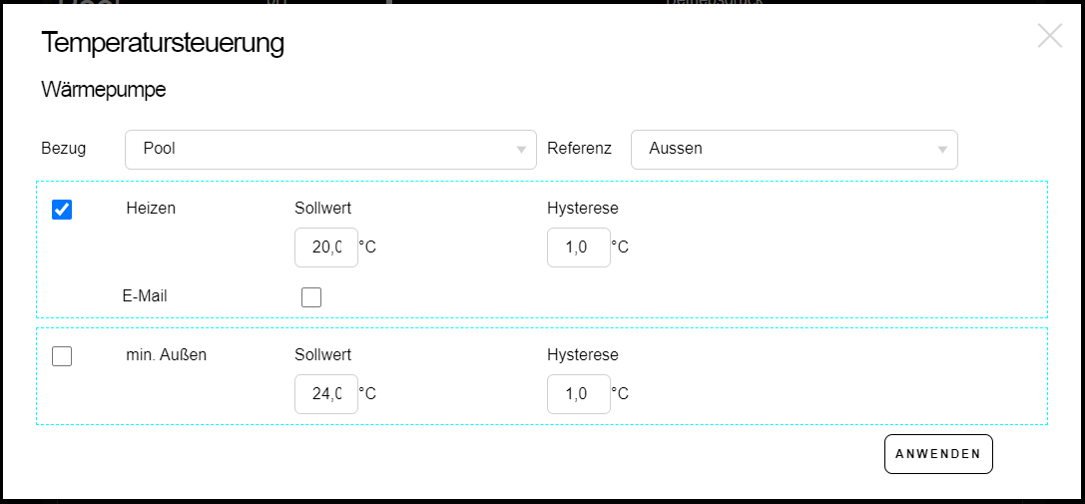
Task: Click the arrow of the Bezug dropdown
Action: [x=521, y=150]
